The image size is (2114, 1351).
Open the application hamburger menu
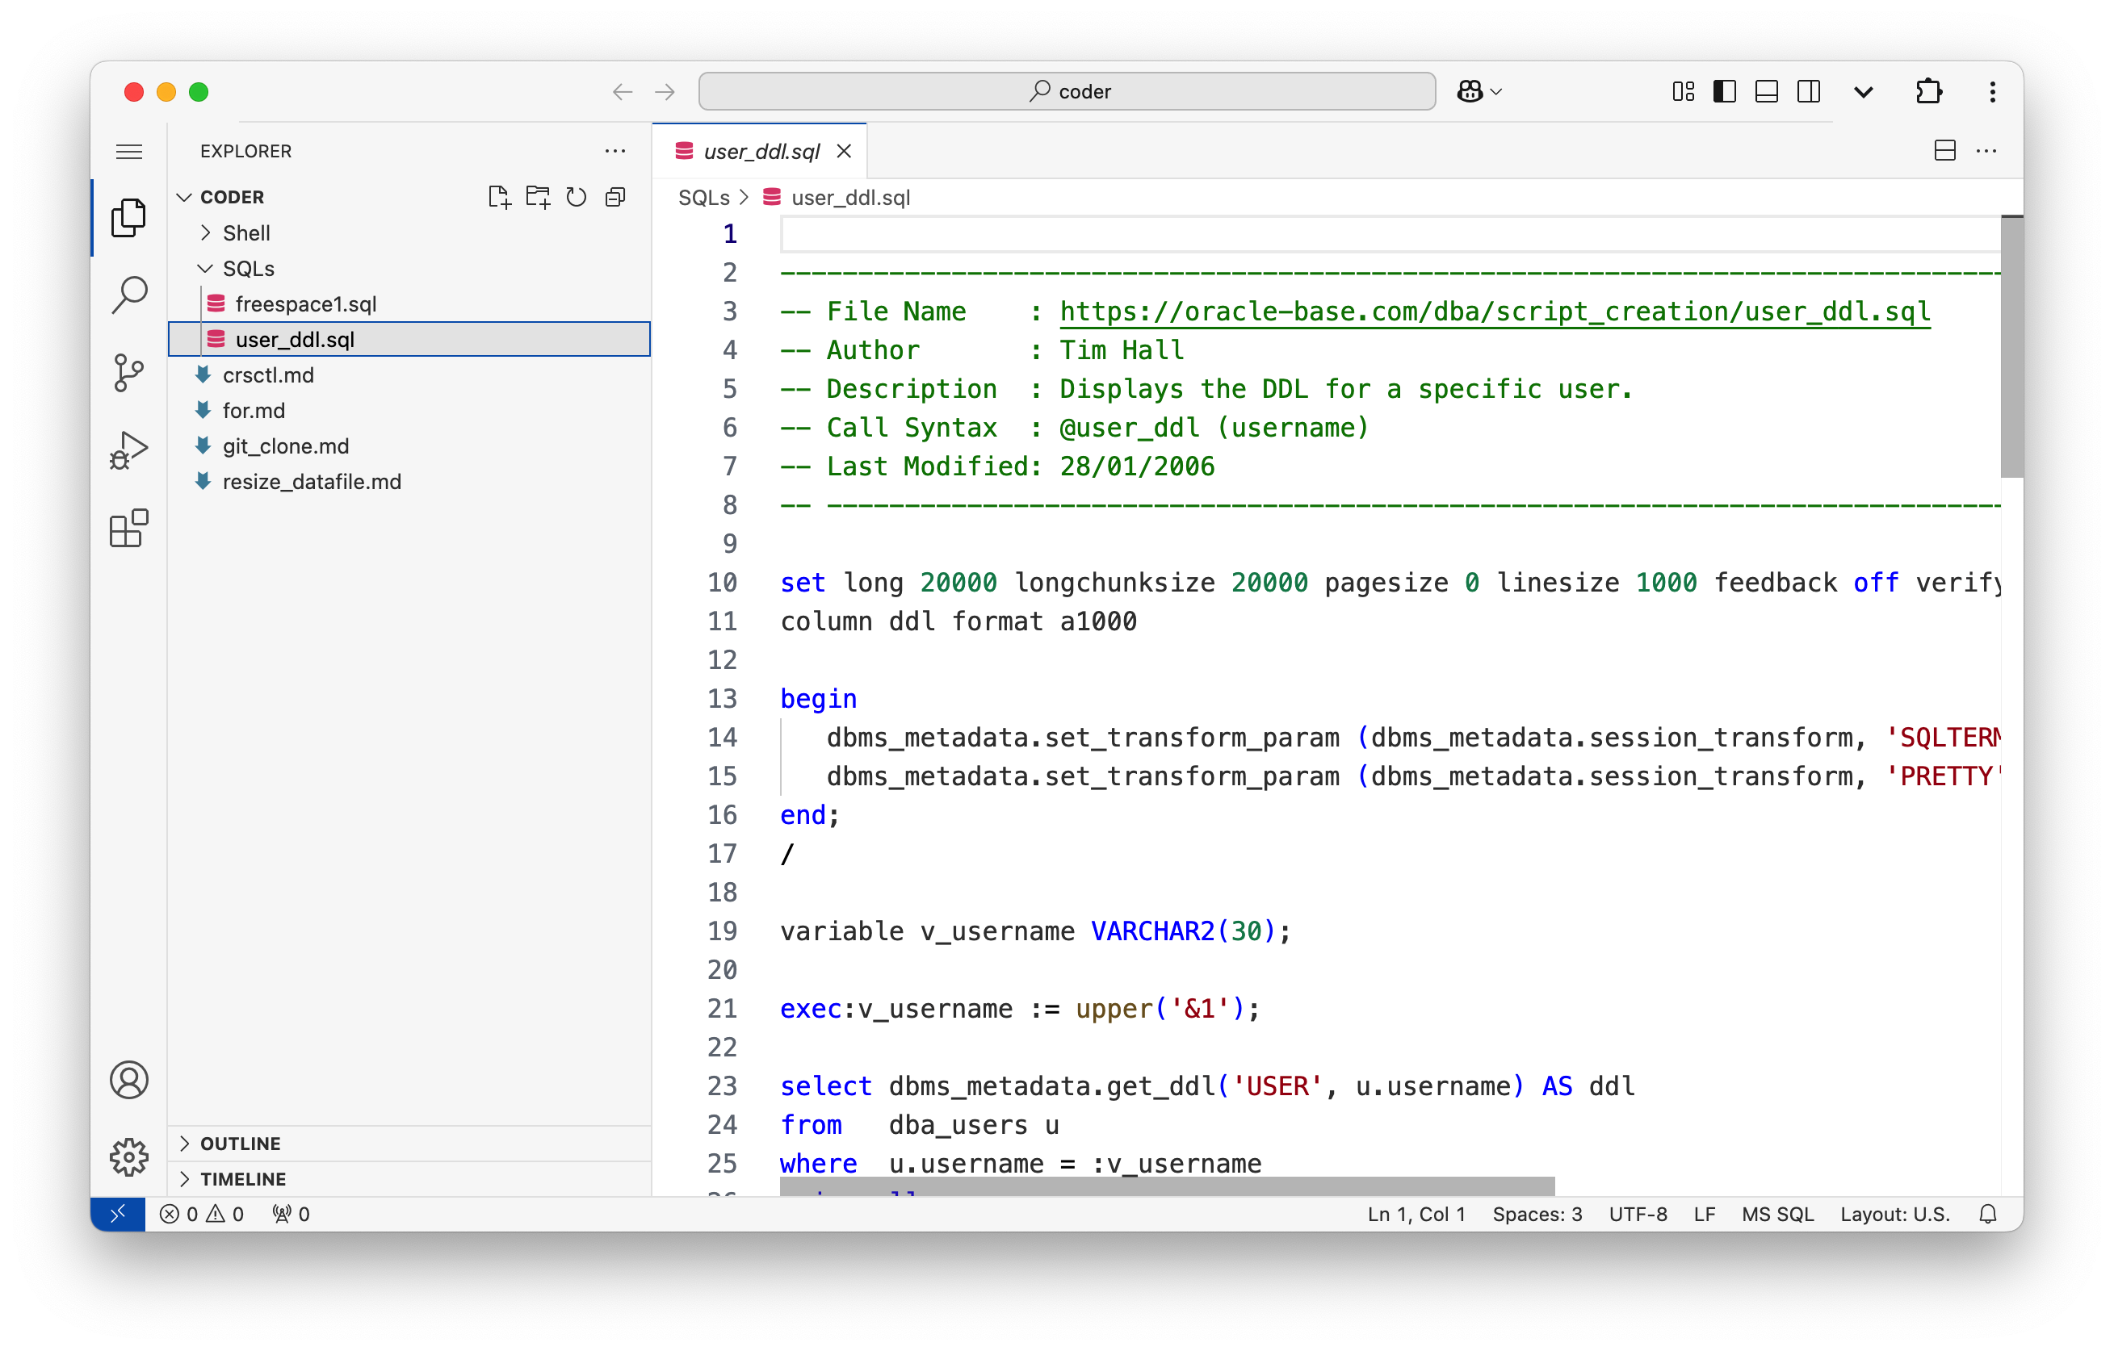click(x=129, y=152)
